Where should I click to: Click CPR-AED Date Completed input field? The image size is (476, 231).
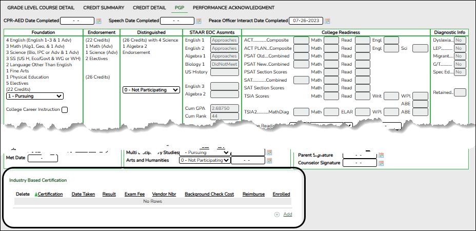77,21
